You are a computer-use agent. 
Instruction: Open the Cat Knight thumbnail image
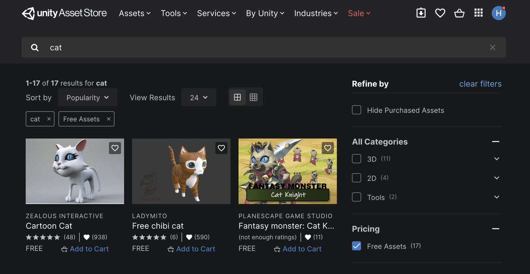click(x=288, y=171)
